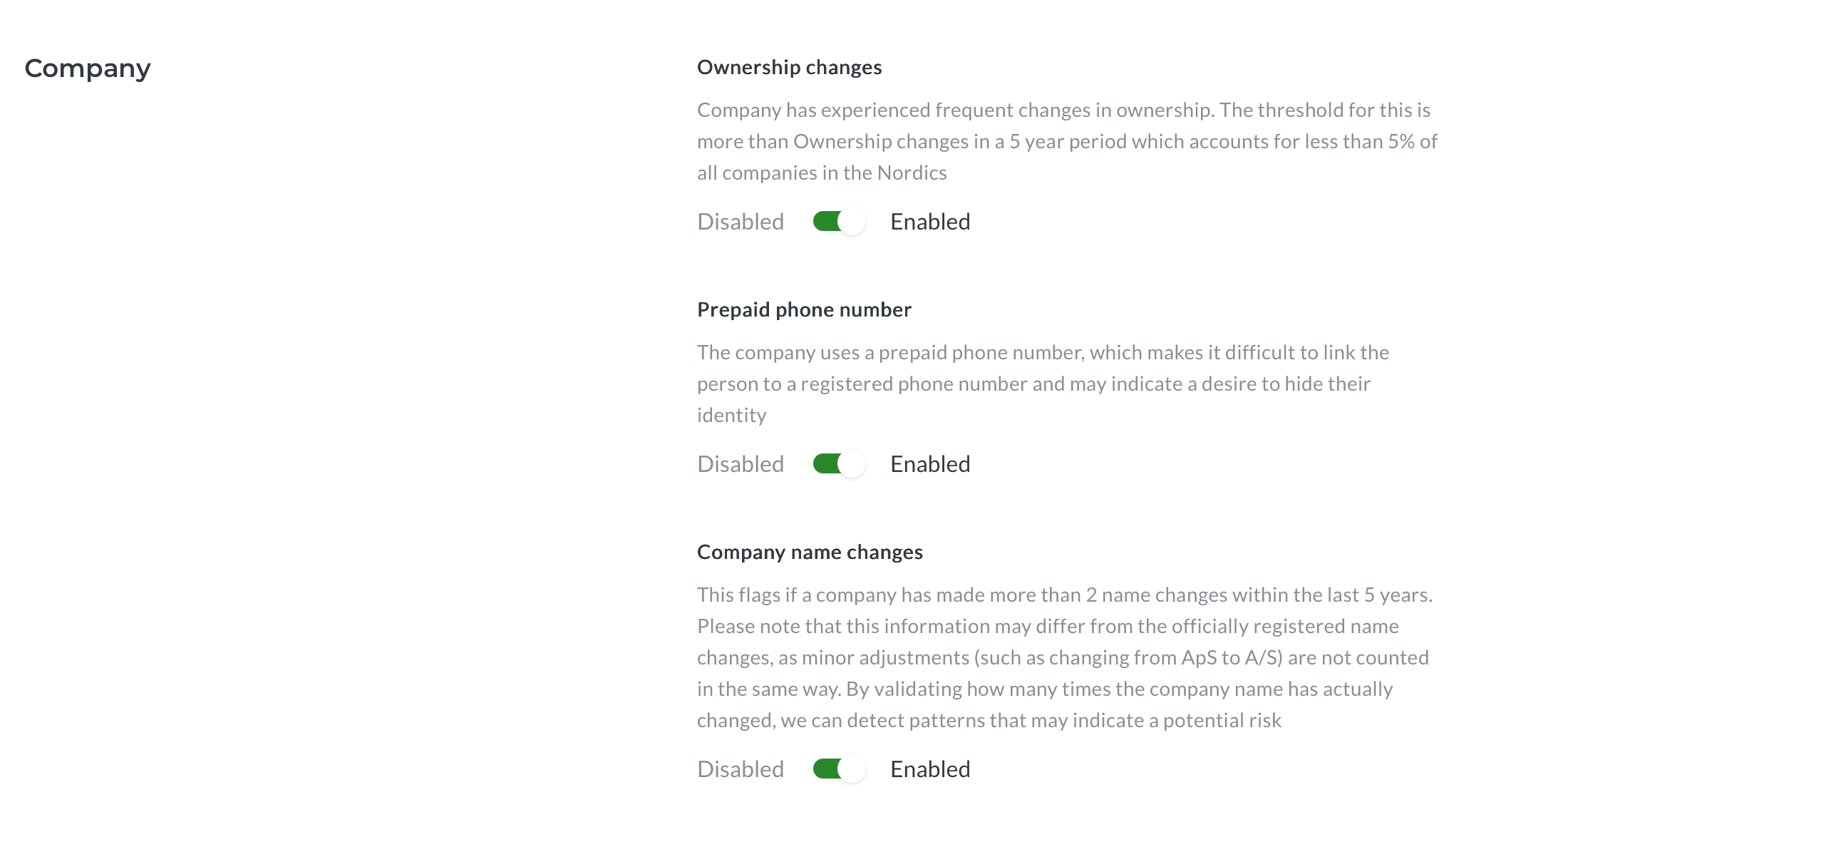Click the word "identity" in the prepaid description
Screen dimensions: 1826x847
point(732,416)
